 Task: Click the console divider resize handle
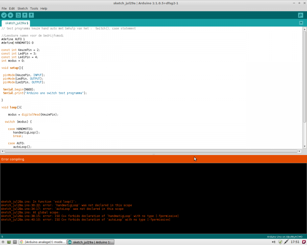pyautogui.click(x=153, y=154)
